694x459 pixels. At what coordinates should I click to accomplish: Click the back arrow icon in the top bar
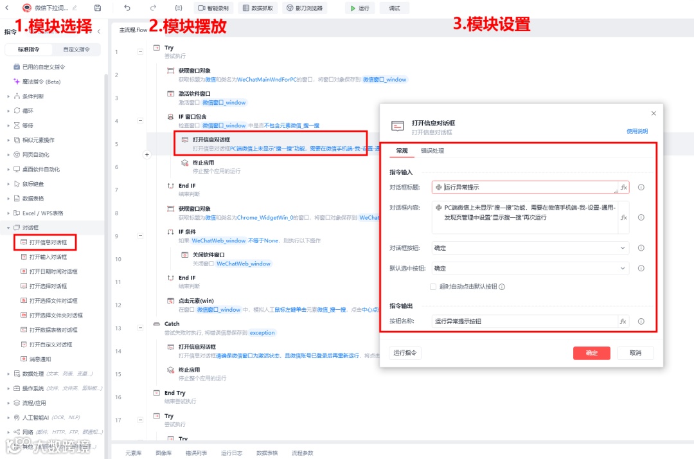click(6, 8)
